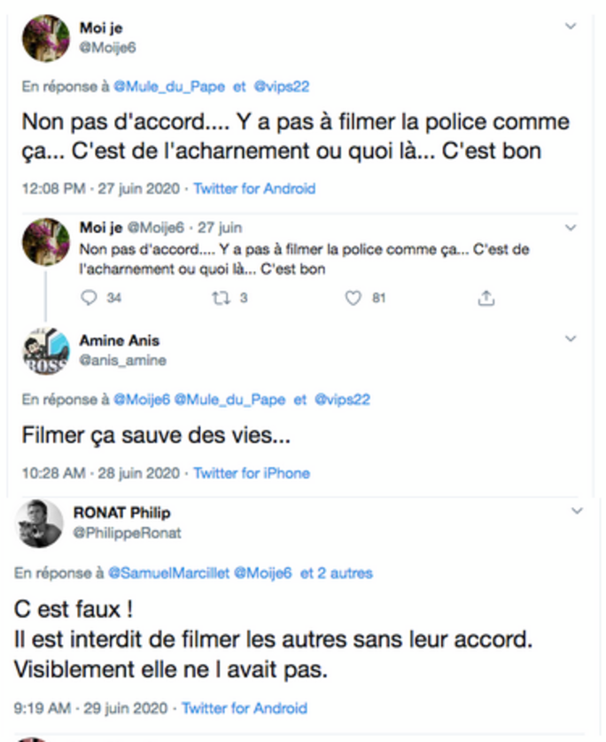Like the quoted tweet with 81 likes
Image resolution: width=606 pixels, height=742 pixels.
(x=353, y=299)
